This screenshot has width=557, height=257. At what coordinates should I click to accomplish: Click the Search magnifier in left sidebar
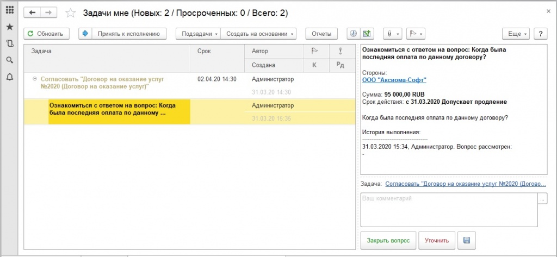point(9,60)
